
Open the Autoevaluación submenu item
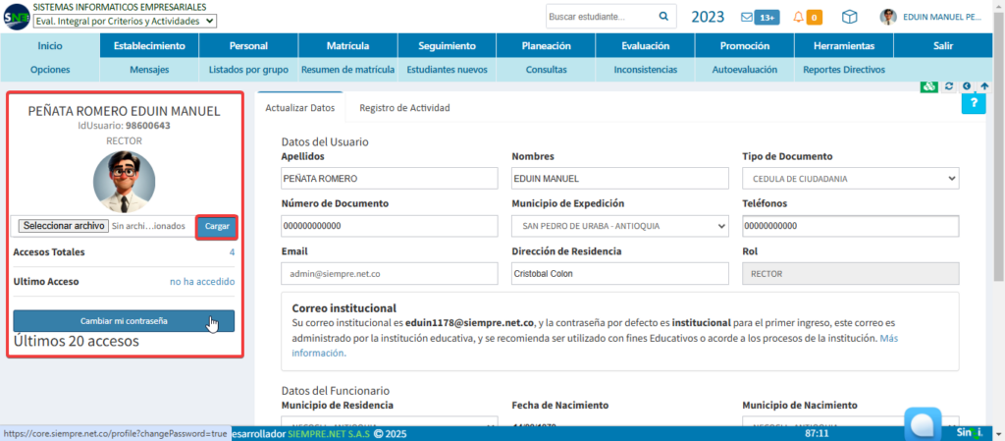tap(745, 69)
